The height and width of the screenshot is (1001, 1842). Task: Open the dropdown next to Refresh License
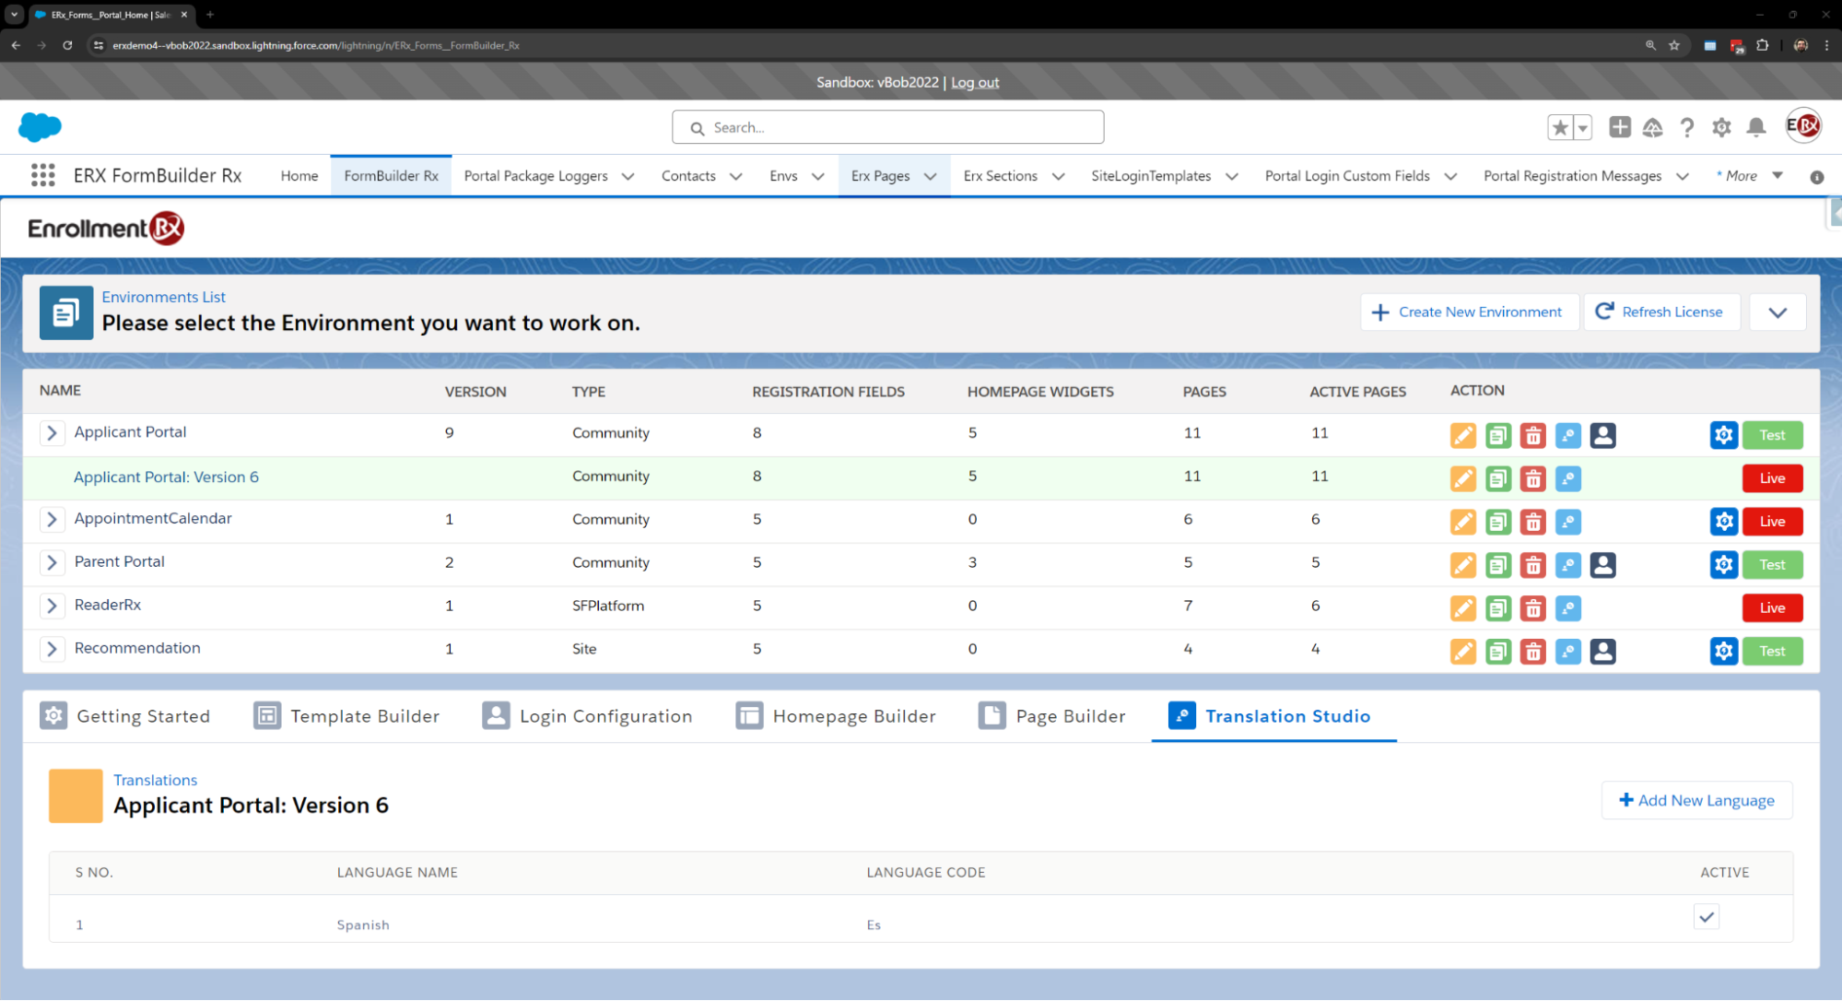point(1777,312)
